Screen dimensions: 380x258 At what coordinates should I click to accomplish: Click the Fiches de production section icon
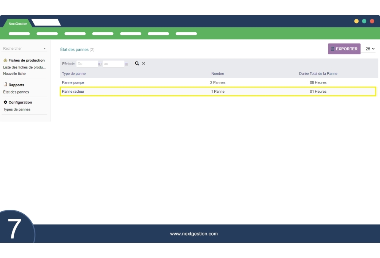pyautogui.click(x=5, y=60)
